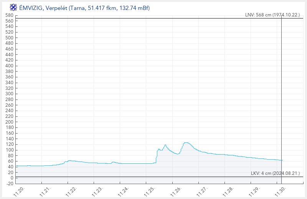Click the ÉMVIZIG logo icon in the title

point(13,7)
